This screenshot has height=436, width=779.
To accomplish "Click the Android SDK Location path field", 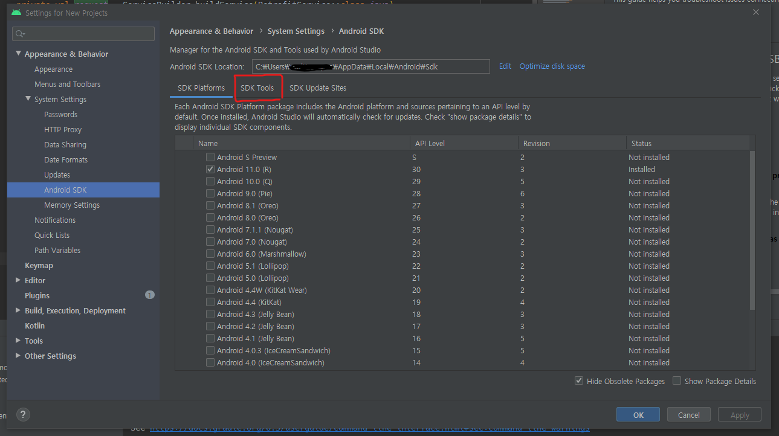I will [370, 66].
